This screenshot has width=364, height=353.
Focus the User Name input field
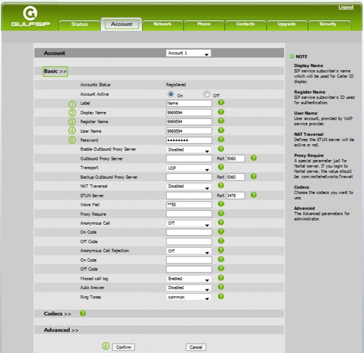tap(189, 131)
